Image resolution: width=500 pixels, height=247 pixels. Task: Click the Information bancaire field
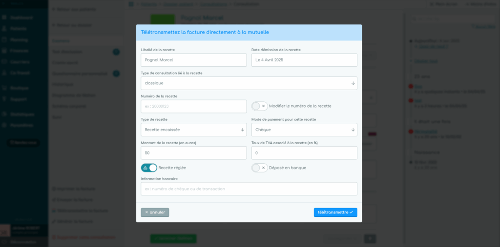(x=249, y=189)
